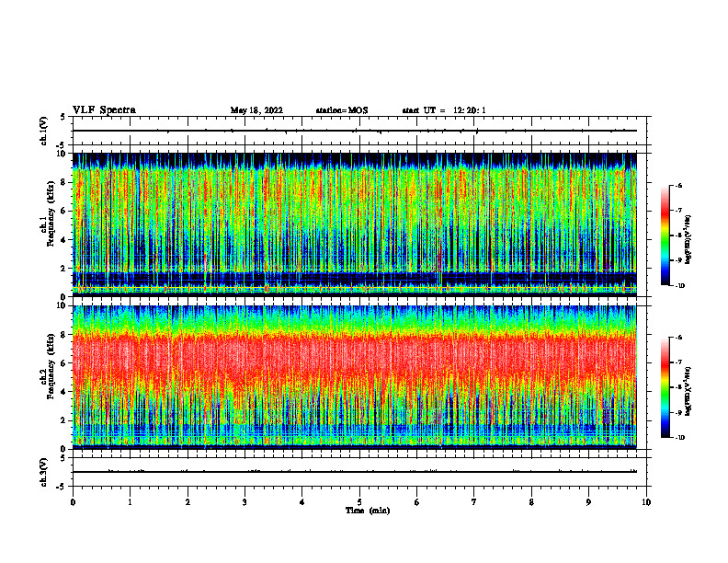
Task: Click time axis tick label "5"
Action: [359, 502]
